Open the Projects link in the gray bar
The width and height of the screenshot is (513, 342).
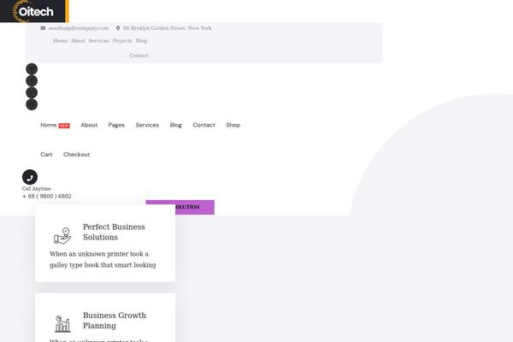[122, 41]
